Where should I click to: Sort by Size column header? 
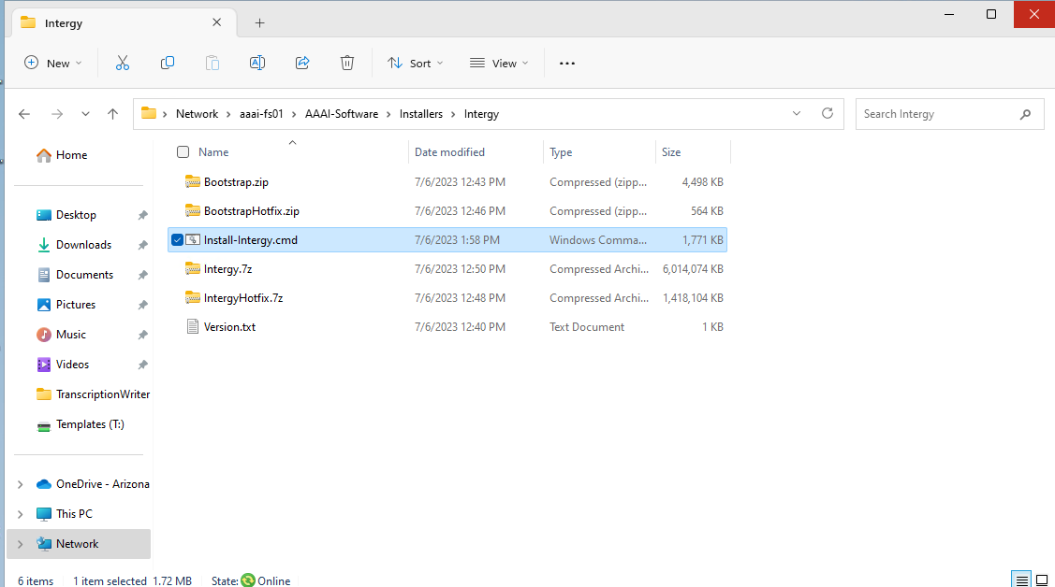pos(671,152)
